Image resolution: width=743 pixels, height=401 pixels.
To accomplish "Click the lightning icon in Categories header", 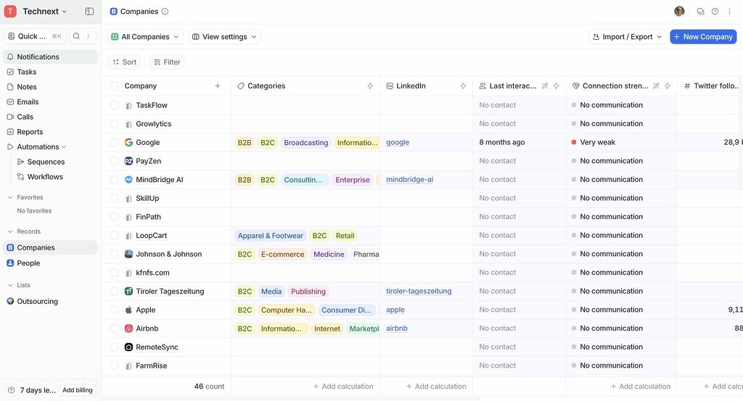I will [370, 86].
